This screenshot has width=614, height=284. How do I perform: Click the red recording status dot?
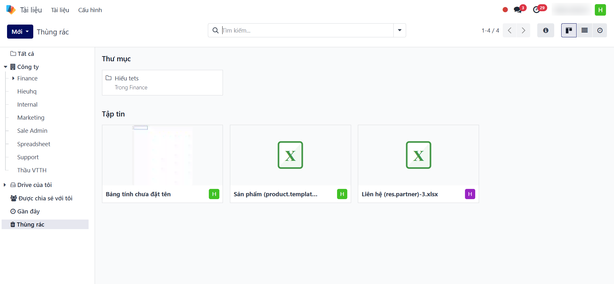(505, 10)
